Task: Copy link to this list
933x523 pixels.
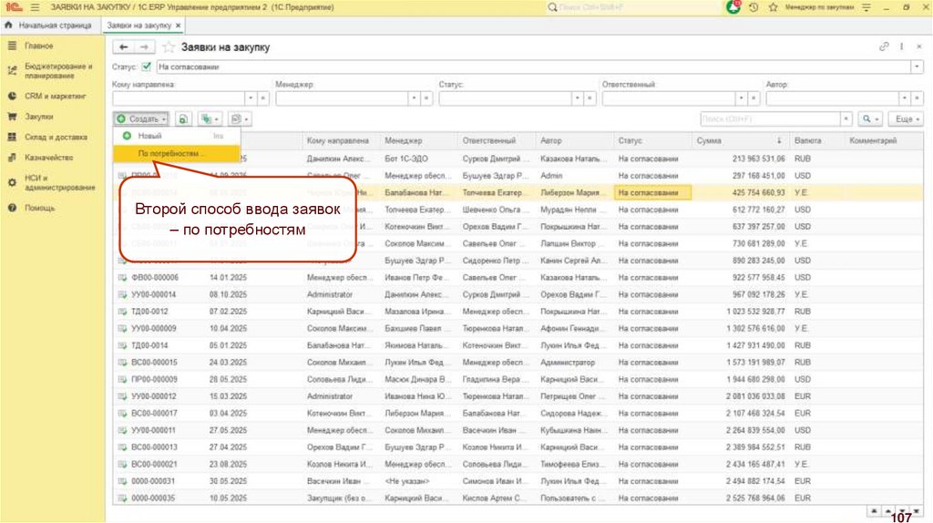Action: tap(883, 46)
